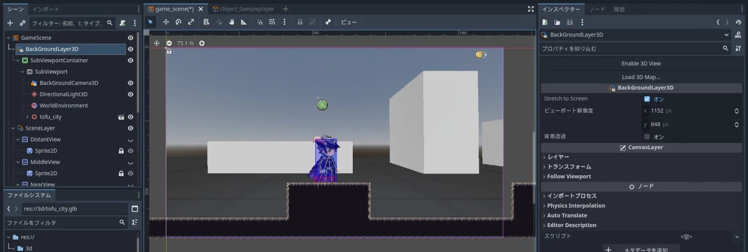
Task: Group selected node's children icon
Action: coord(312,22)
